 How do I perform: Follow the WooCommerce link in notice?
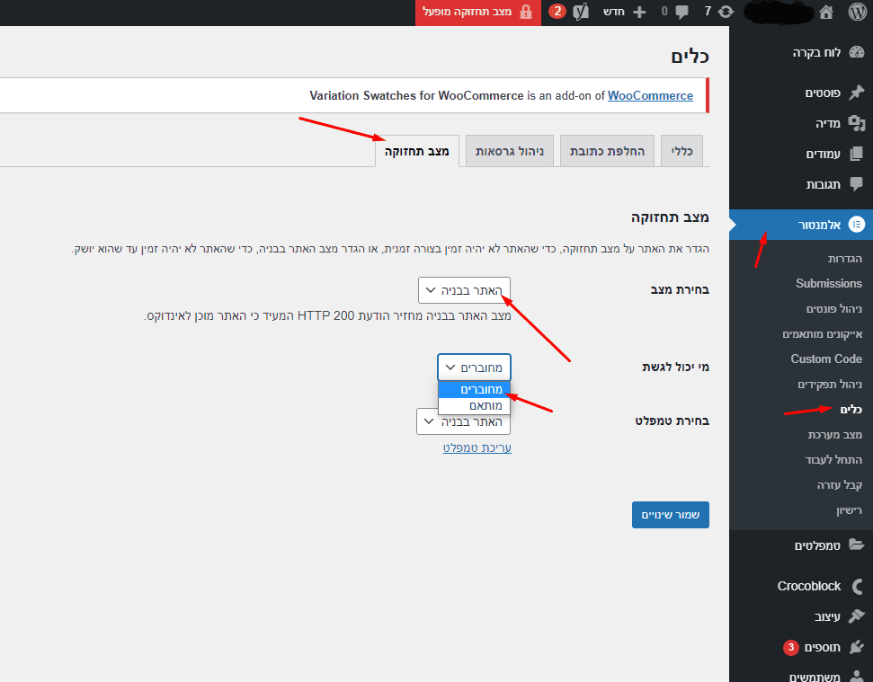click(650, 95)
